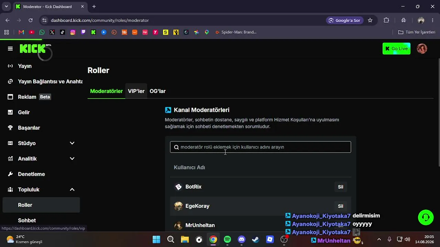Expand the Stüdyo sidebar section
Image resolution: width=440 pixels, height=247 pixels.
point(72,143)
